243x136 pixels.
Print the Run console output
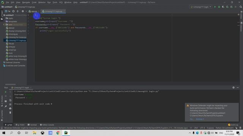pos(10,108)
